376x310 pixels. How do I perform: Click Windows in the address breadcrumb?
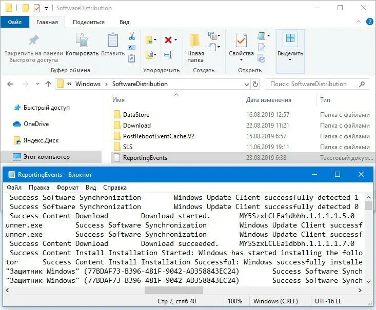coord(88,84)
